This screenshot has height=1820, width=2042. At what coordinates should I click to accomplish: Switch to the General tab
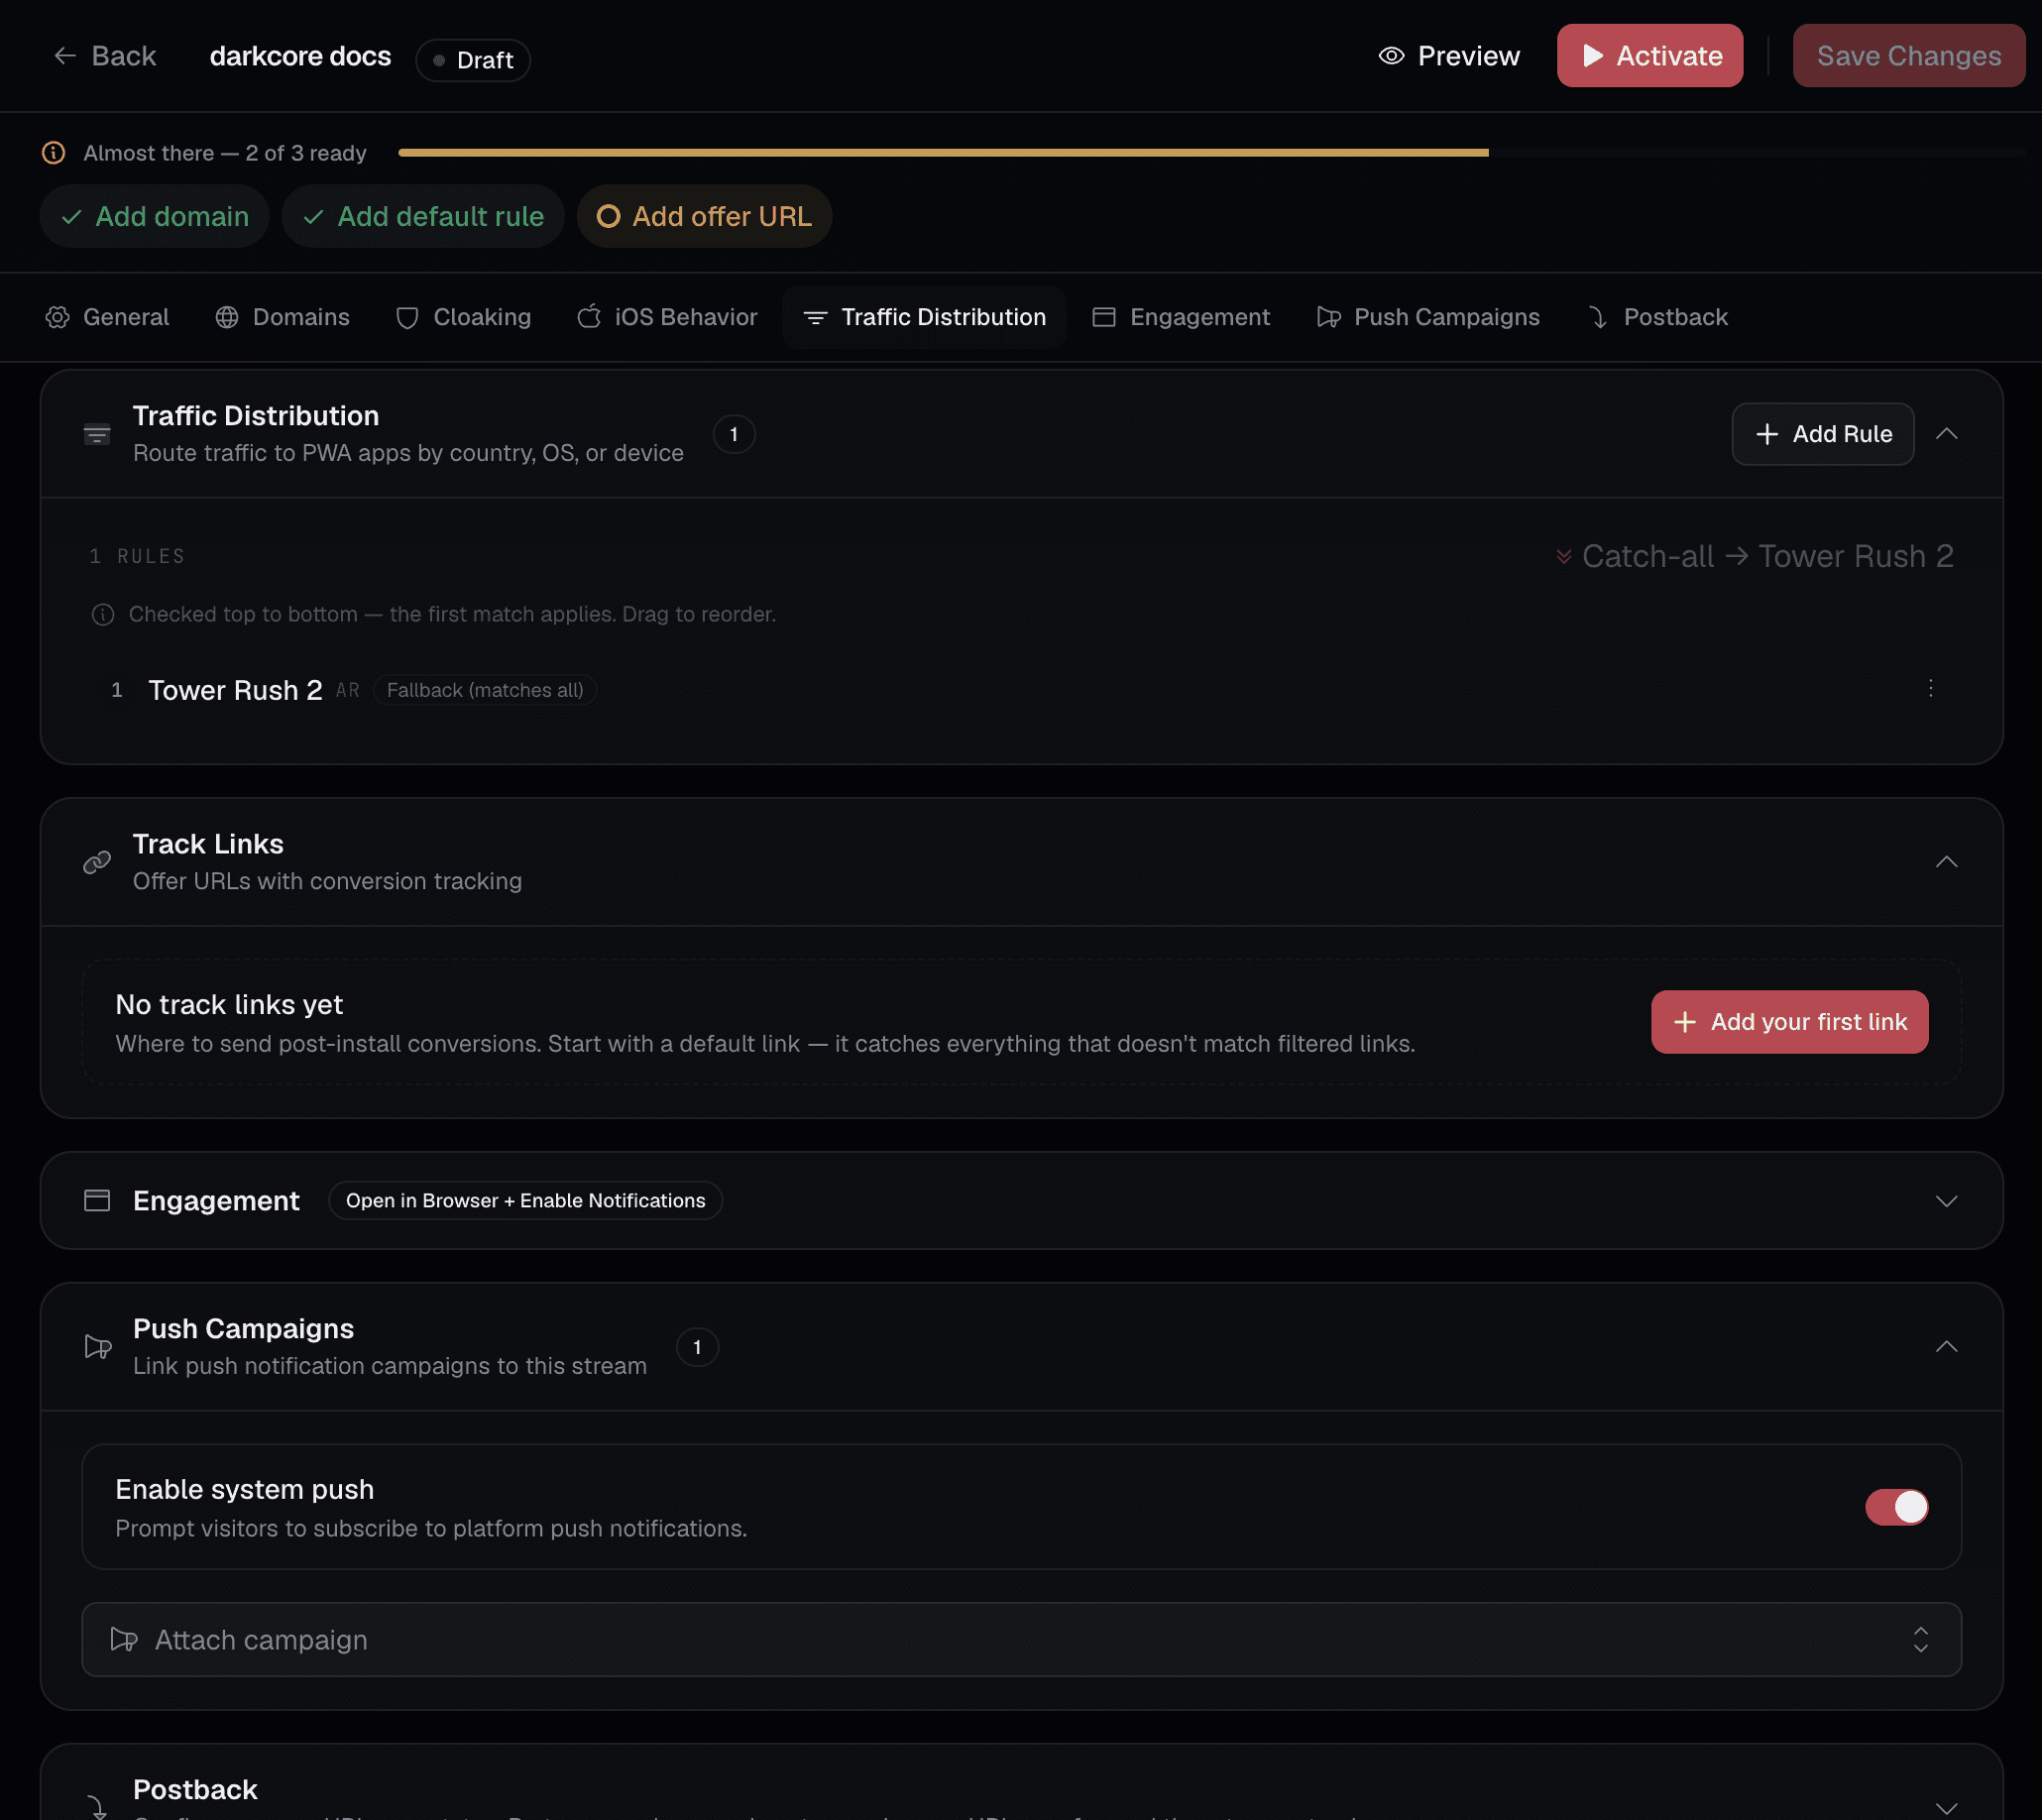tap(107, 317)
